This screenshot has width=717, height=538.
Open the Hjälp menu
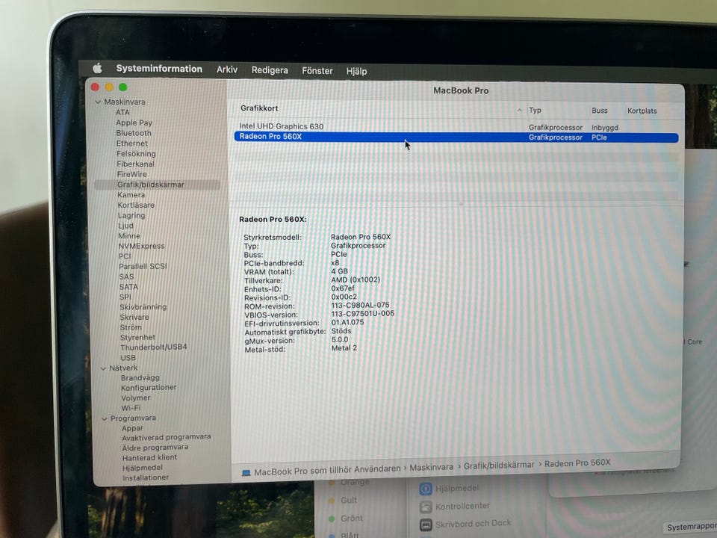357,72
